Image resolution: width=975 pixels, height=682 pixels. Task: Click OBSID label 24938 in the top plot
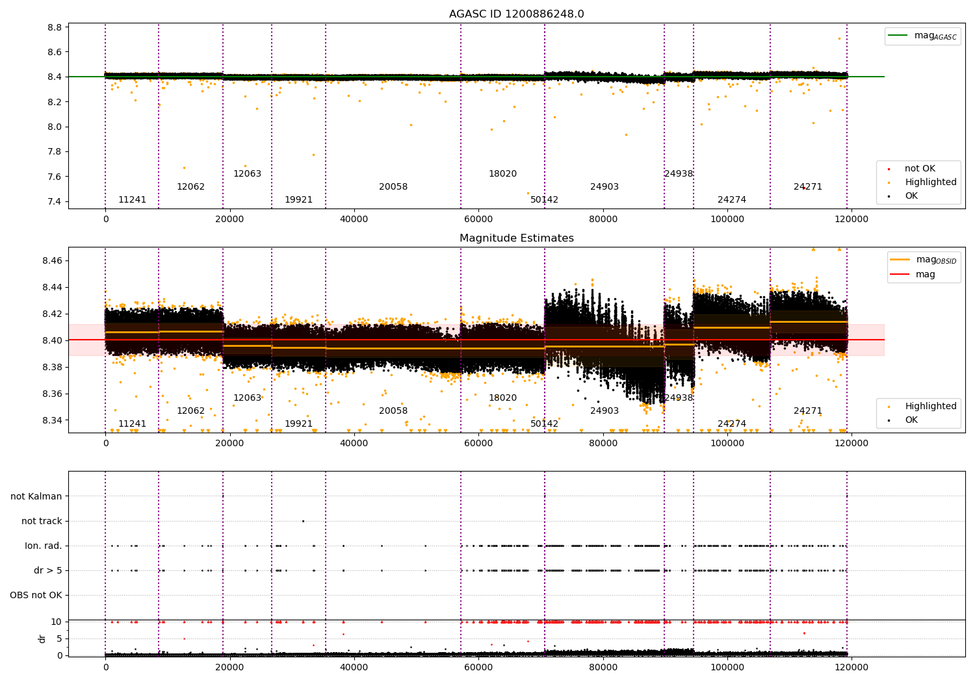tap(678, 174)
